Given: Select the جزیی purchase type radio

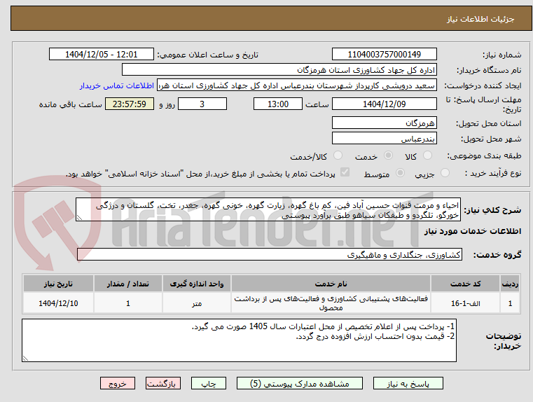Looking at the screenshot, I should [x=445, y=172].
